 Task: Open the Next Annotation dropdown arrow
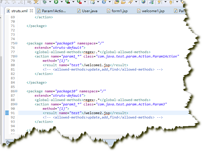pyautogui.click(x=166, y=2)
